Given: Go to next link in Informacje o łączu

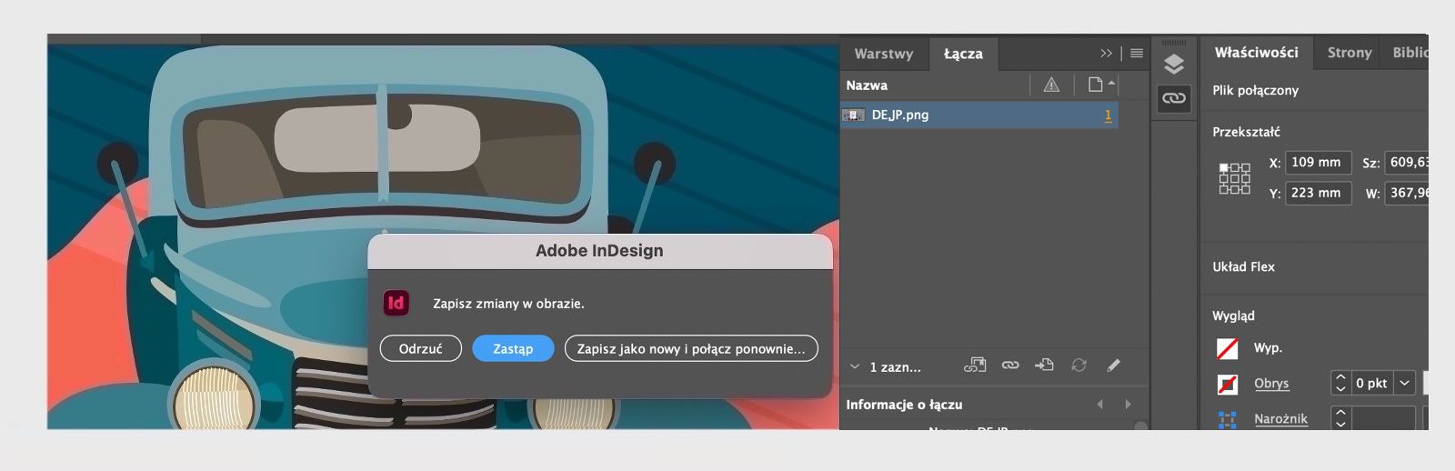Looking at the screenshot, I should coord(1129,405).
